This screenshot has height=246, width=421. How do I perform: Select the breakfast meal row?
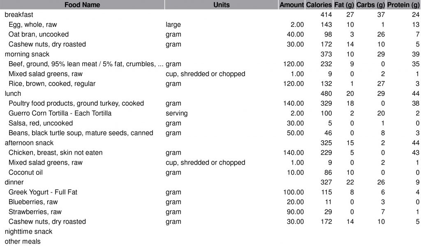[19, 15]
